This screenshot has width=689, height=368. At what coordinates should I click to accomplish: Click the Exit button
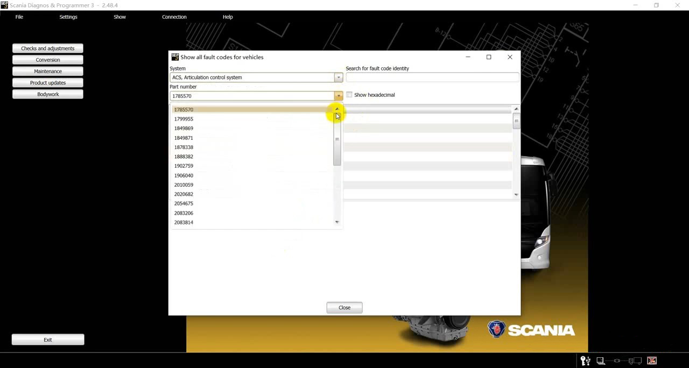(x=48, y=339)
